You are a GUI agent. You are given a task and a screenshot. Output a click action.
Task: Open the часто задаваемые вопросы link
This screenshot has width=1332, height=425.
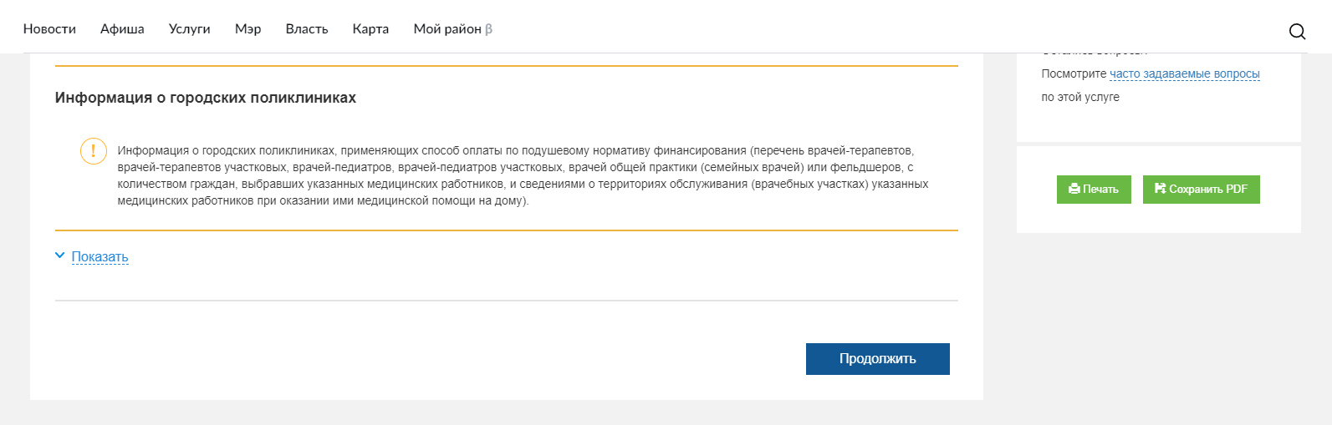coord(1184,74)
